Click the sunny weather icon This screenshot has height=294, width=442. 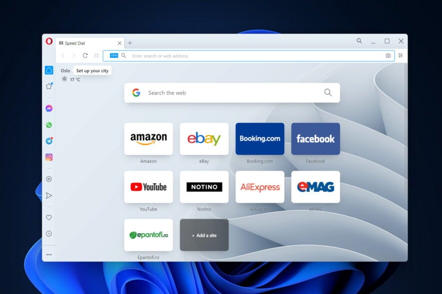[x=64, y=79]
